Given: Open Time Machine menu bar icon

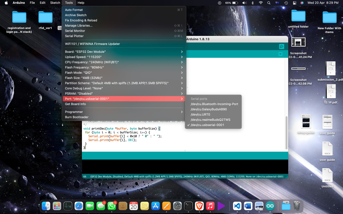Looking at the screenshot, I should click(286, 3).
